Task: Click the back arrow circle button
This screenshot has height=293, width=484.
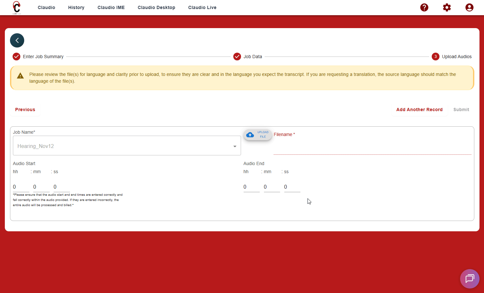Action: pyautogui.click(x=17, y=40)
